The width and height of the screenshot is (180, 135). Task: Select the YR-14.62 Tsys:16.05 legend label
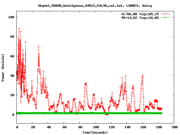click(x=140, y=18)
